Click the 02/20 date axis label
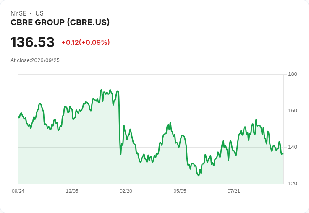309x213 pixels. coord(126,191)
